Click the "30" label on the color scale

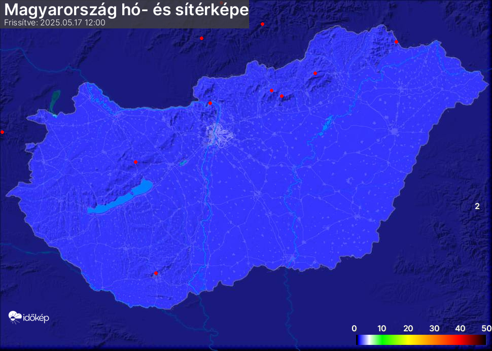434,328
